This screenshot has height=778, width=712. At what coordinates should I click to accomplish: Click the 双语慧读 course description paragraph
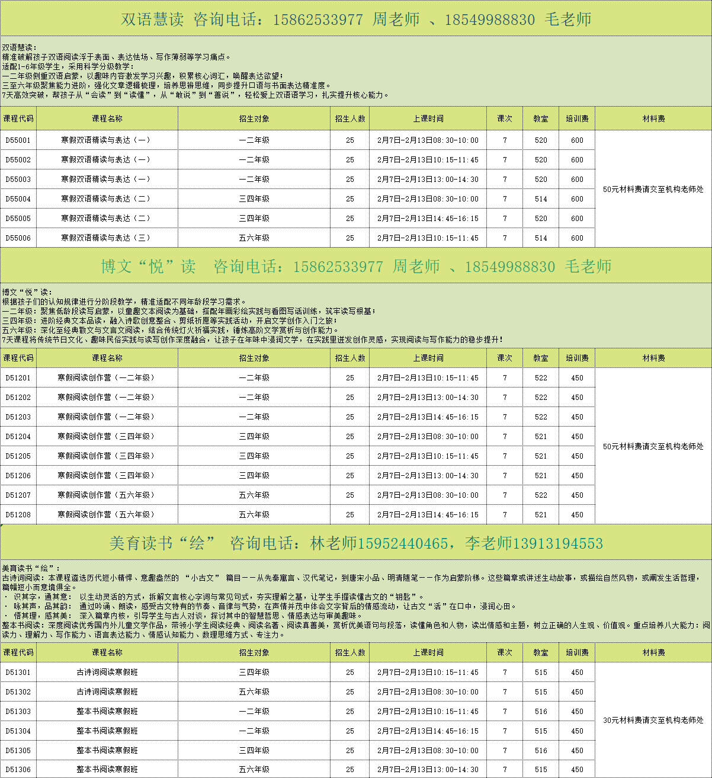click(356, 71)
